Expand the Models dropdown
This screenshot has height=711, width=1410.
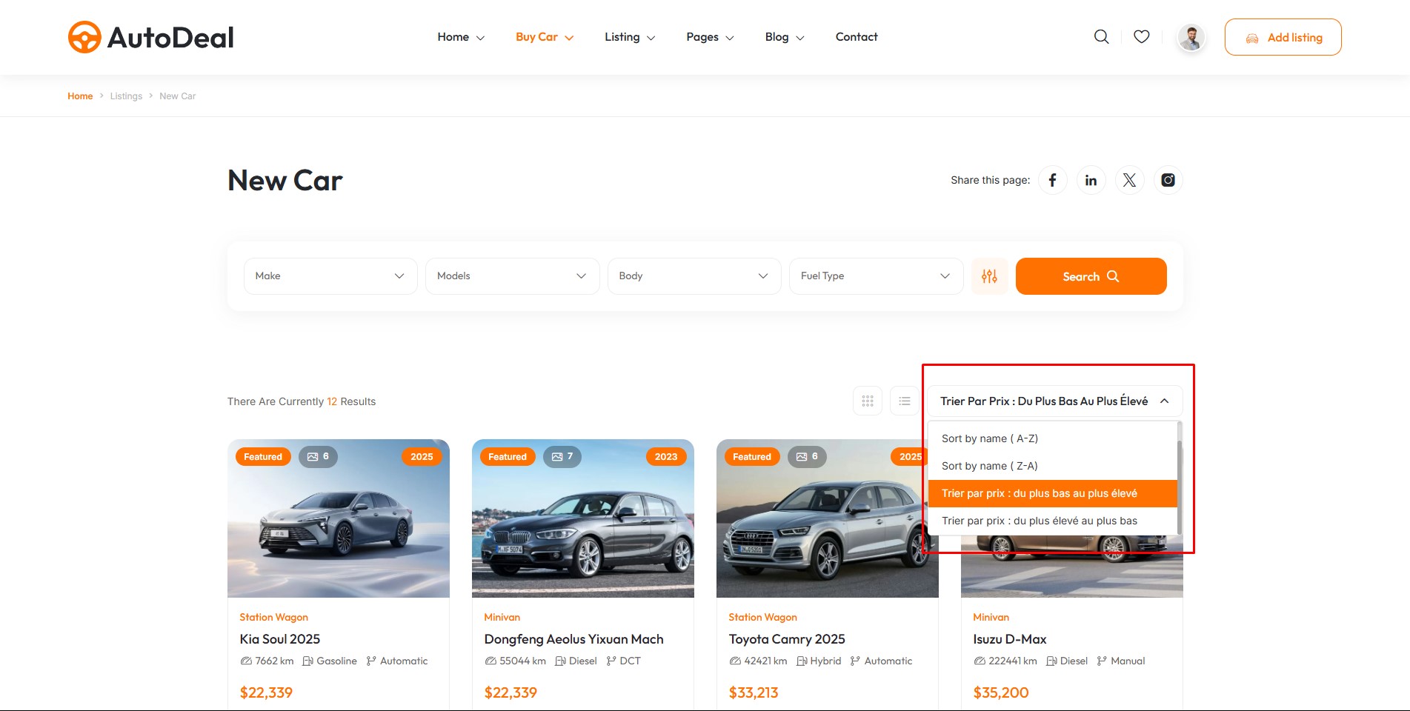tap(512, 276)
